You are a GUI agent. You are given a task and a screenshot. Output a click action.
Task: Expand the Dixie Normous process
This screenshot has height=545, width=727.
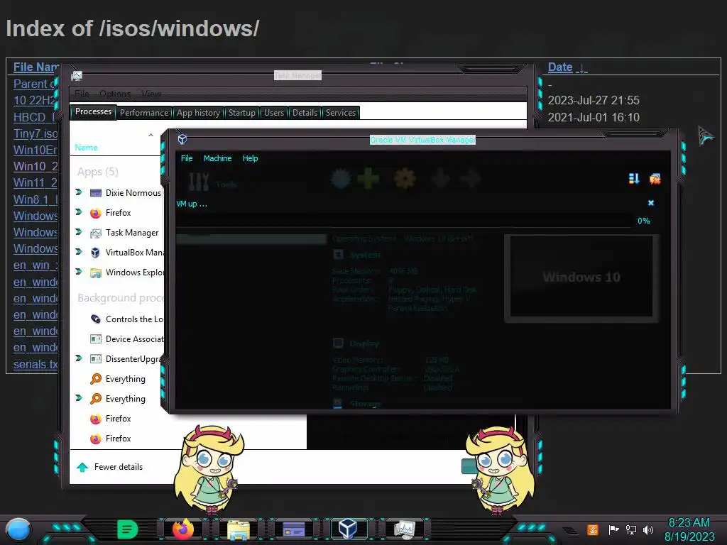(79, 192)
